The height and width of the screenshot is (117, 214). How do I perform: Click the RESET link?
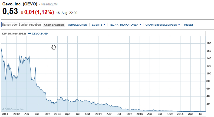[x=189, y=25]
